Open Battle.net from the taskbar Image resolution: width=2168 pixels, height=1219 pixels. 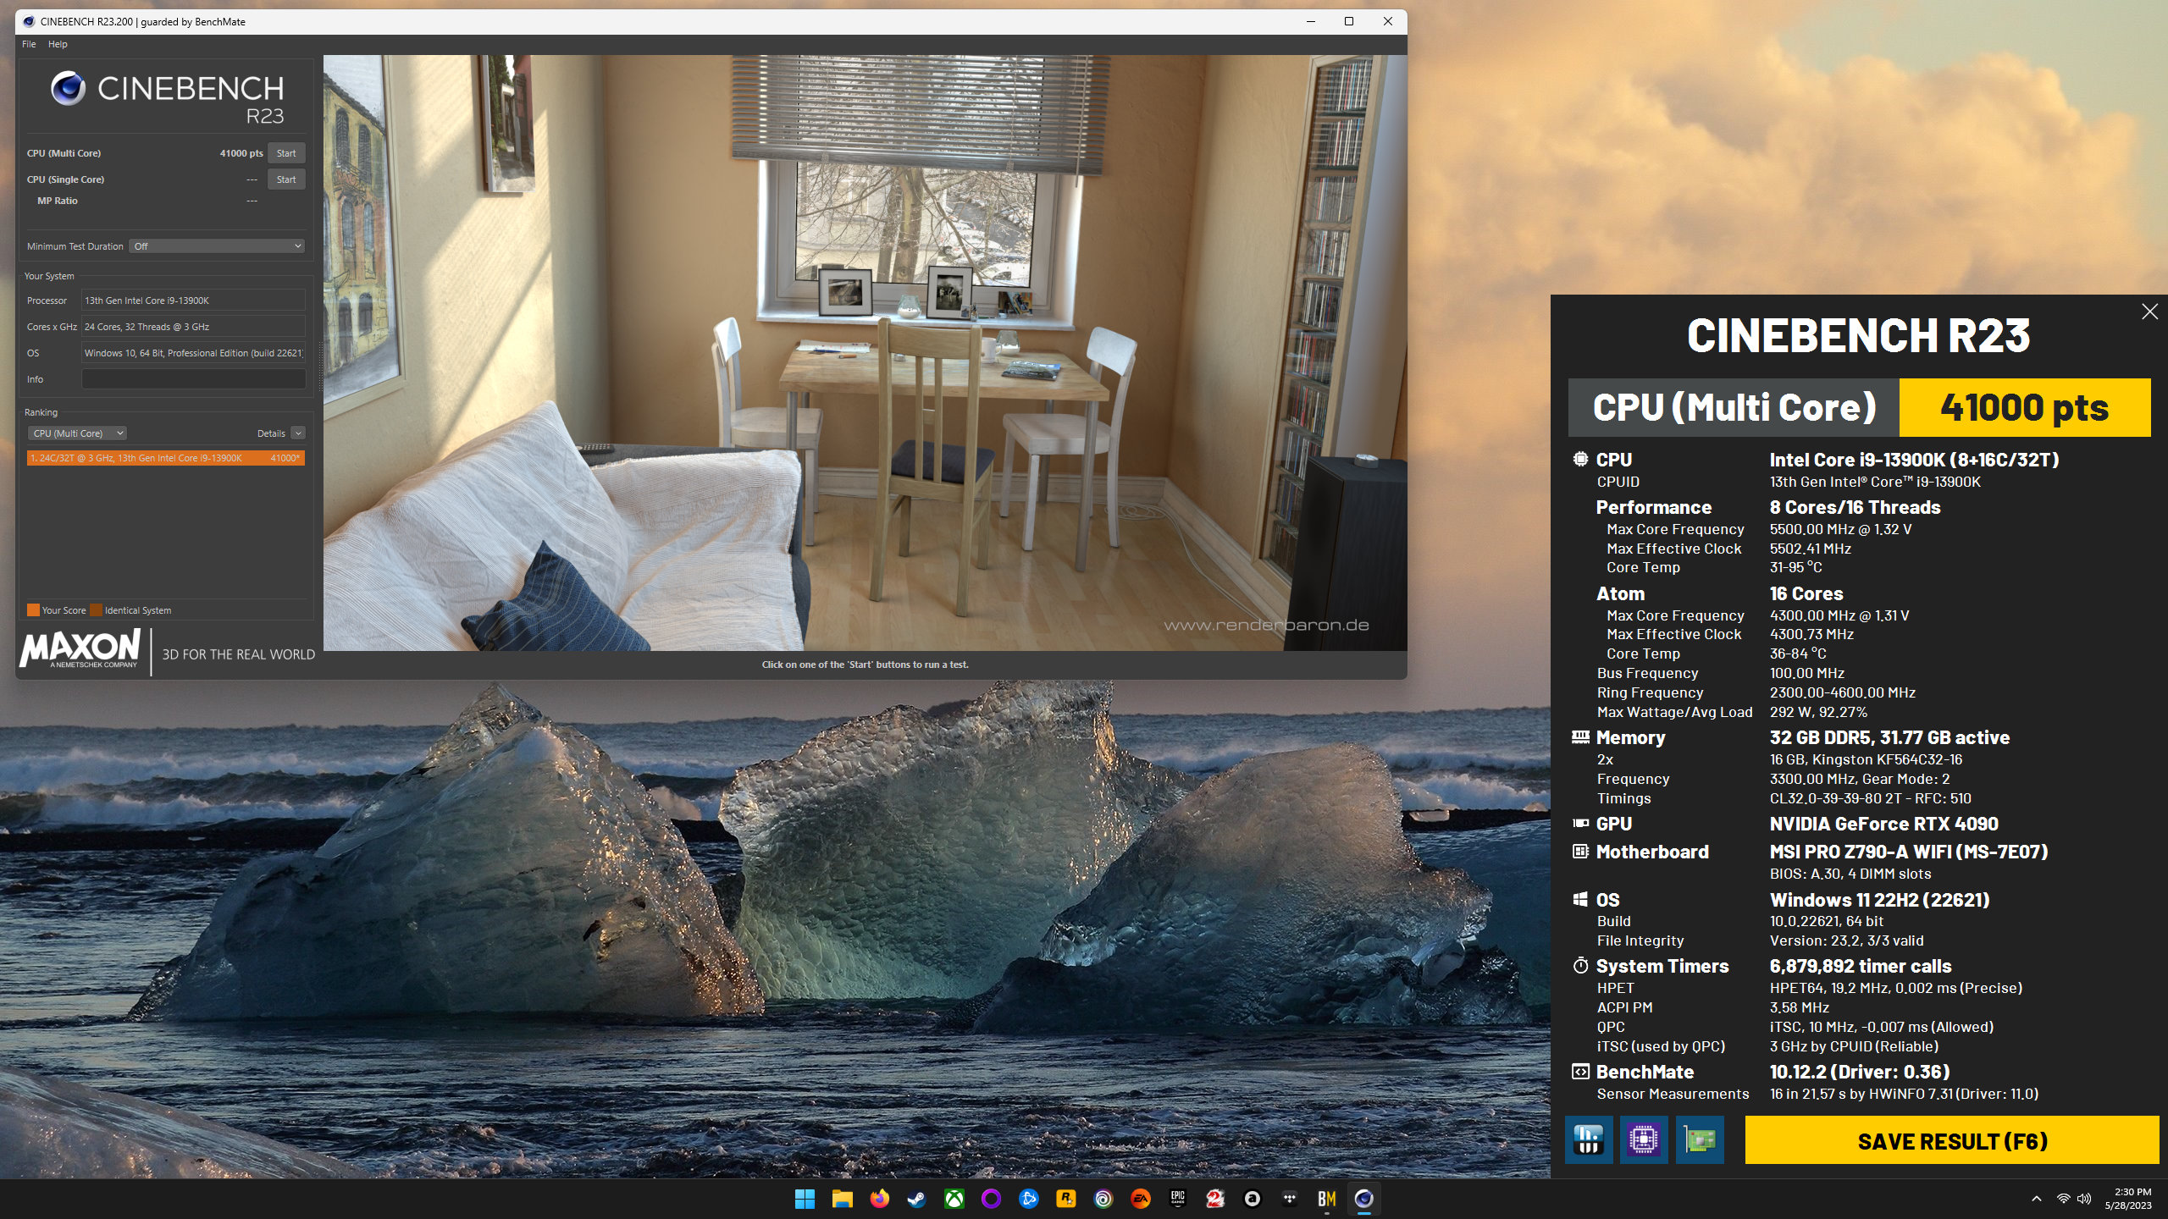tap(1028, 1199)
